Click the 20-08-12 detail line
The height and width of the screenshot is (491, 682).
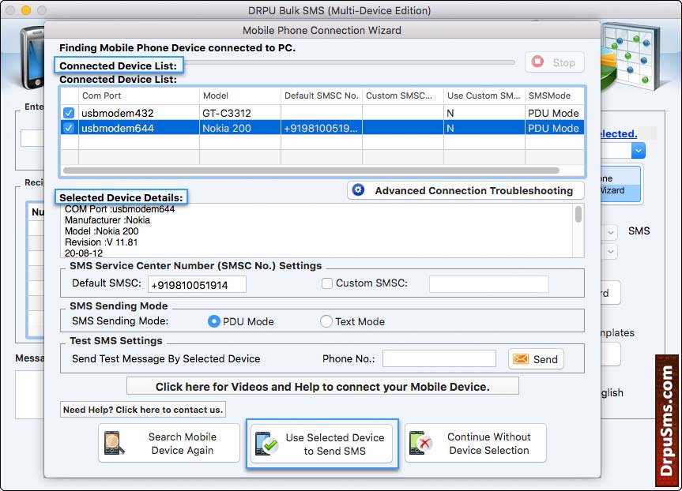pos(84,253)
